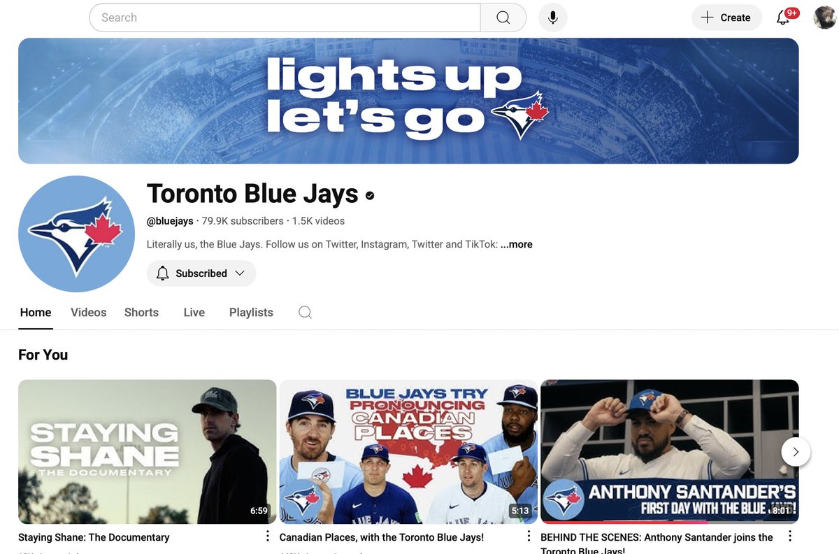
Task: Open the Playlists tab
Action: click(x=251, y=313)
